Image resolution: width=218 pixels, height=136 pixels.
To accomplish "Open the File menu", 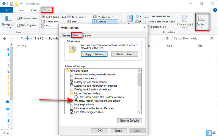I will pyautogui.click(x=7, y=10).
